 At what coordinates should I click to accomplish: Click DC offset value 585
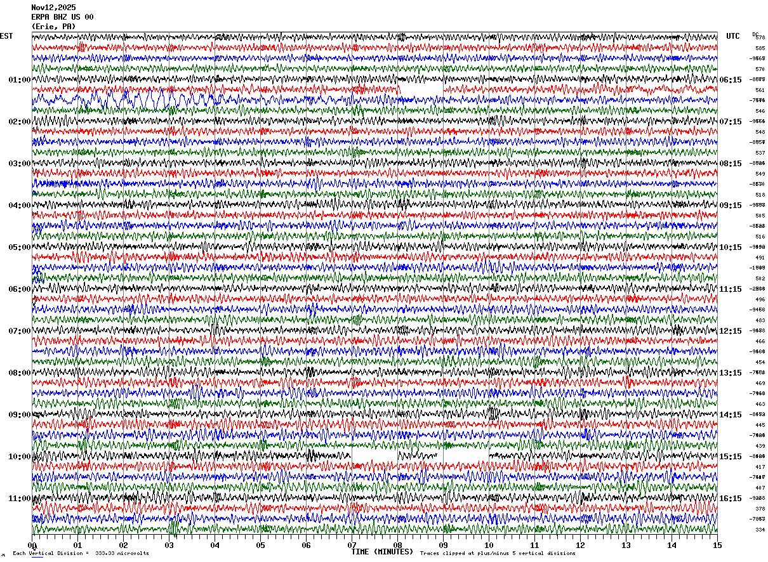[x=760, y=48]
